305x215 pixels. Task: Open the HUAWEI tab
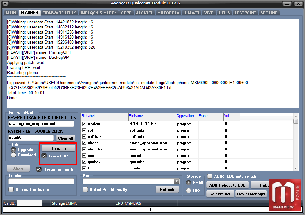[191, 13]
